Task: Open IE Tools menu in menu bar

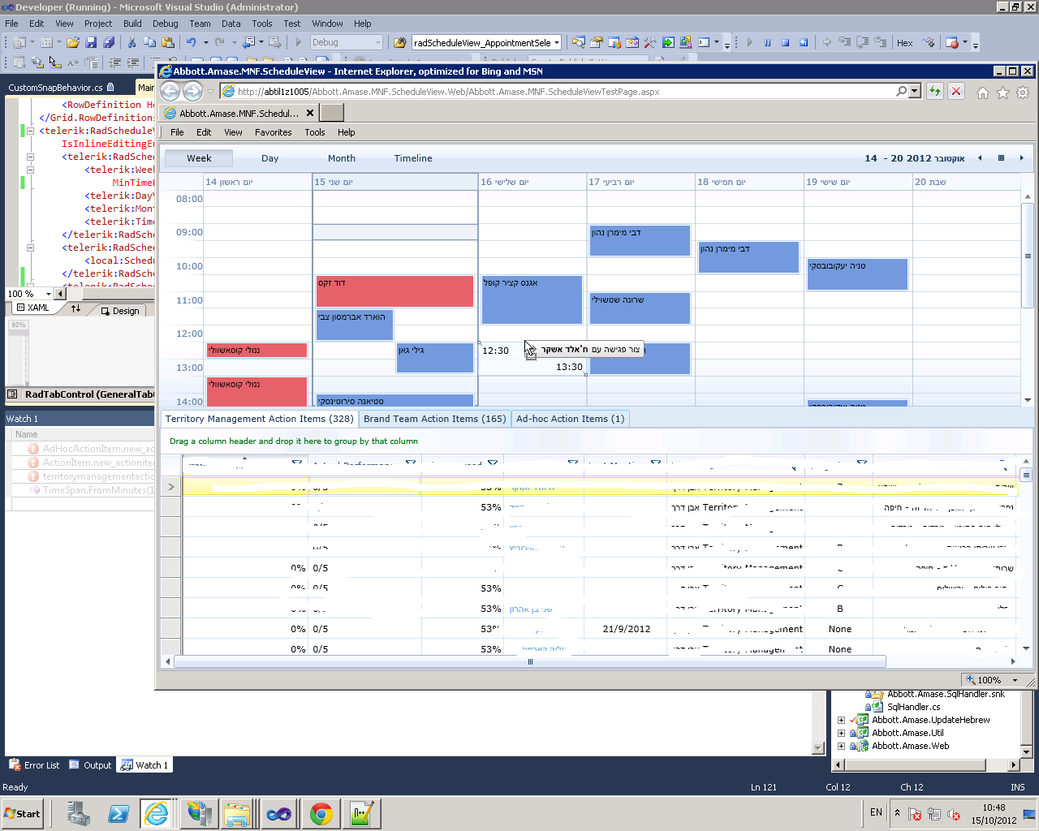Action: coord(315,132)
